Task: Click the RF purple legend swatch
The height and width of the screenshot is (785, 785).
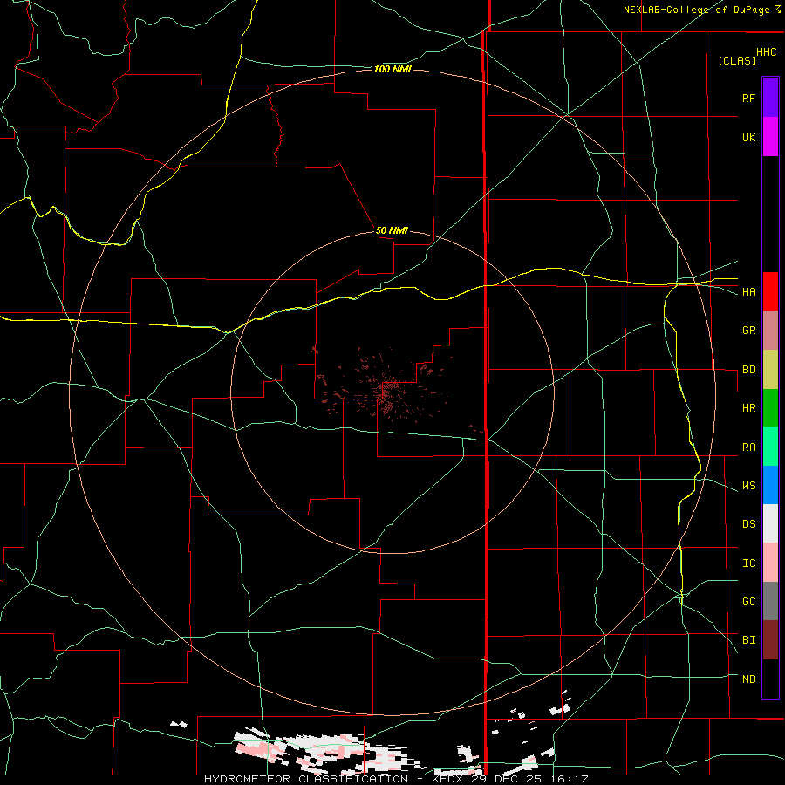Action: (770, 98)
